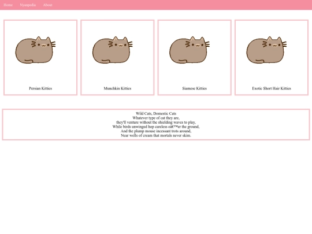Image resolution: width=312 pixels, height=234 pixels.
Task: Click the line about birds unwinged
Action: (156, 127)
